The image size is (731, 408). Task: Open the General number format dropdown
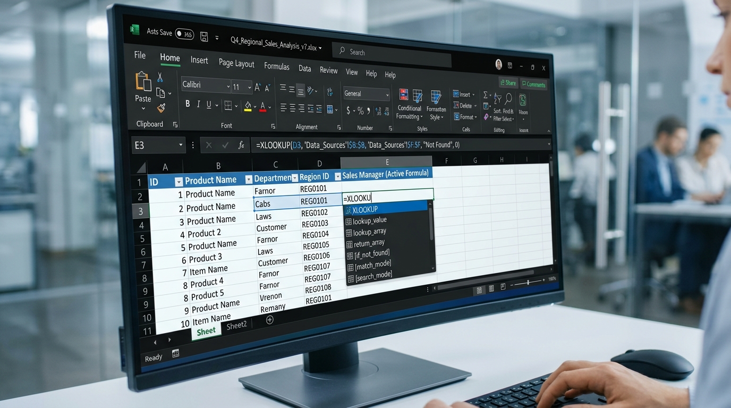[387, 95]
